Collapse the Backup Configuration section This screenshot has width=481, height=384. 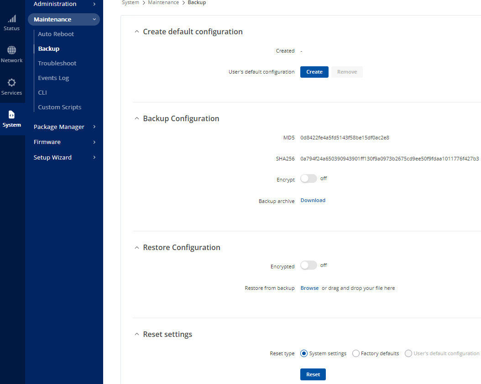pos(136,118)
